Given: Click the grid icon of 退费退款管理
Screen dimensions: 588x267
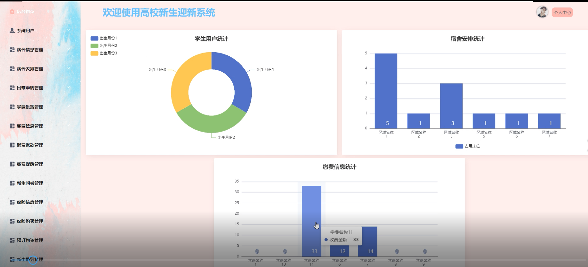Looking at the screenshot, I should [12, 145].
